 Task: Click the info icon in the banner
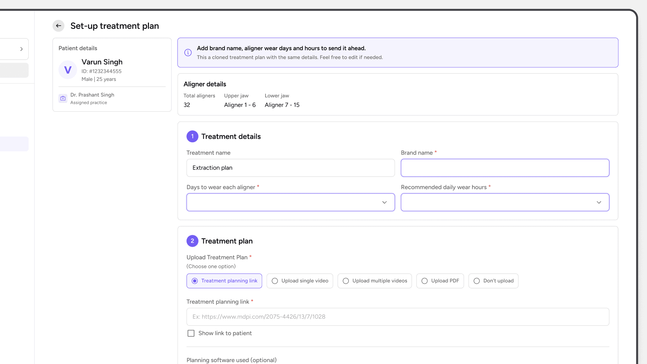click(188, 53)
